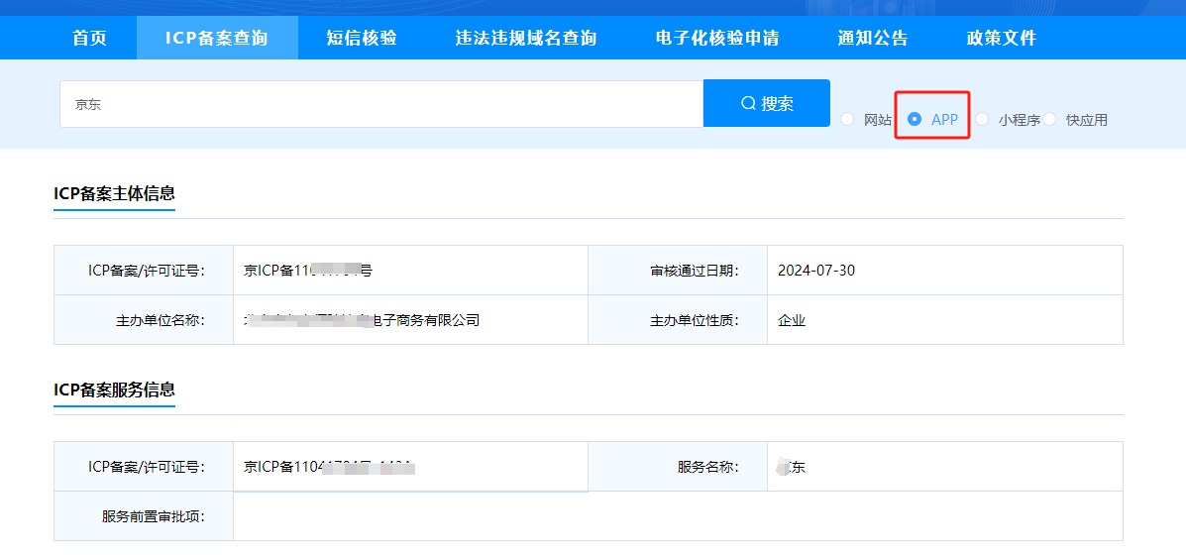Click the ICP备案主体信息 section heading
The width and height of the screenshot is (1186, 558).
114,193
